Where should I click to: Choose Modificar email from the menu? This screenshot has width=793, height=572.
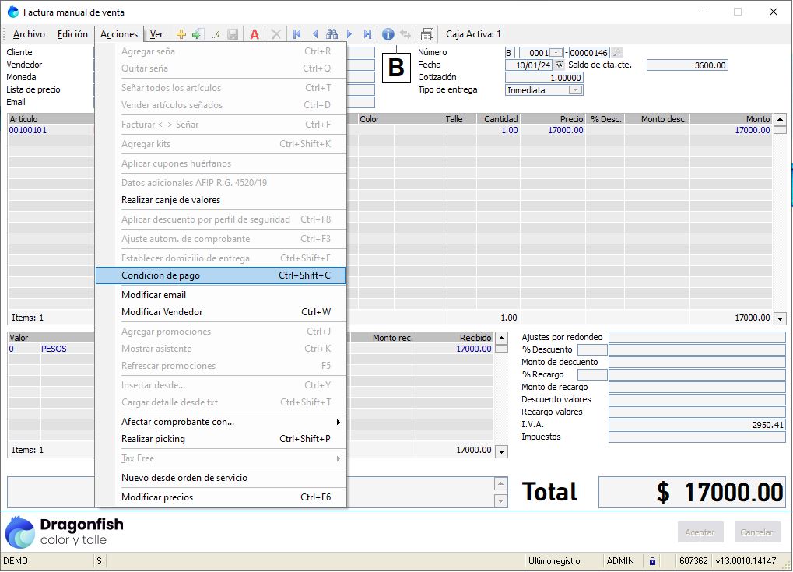pos(220,295)
